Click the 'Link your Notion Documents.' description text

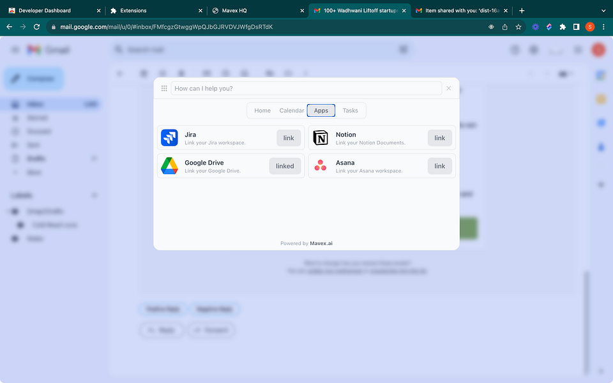tap(370, 142)
